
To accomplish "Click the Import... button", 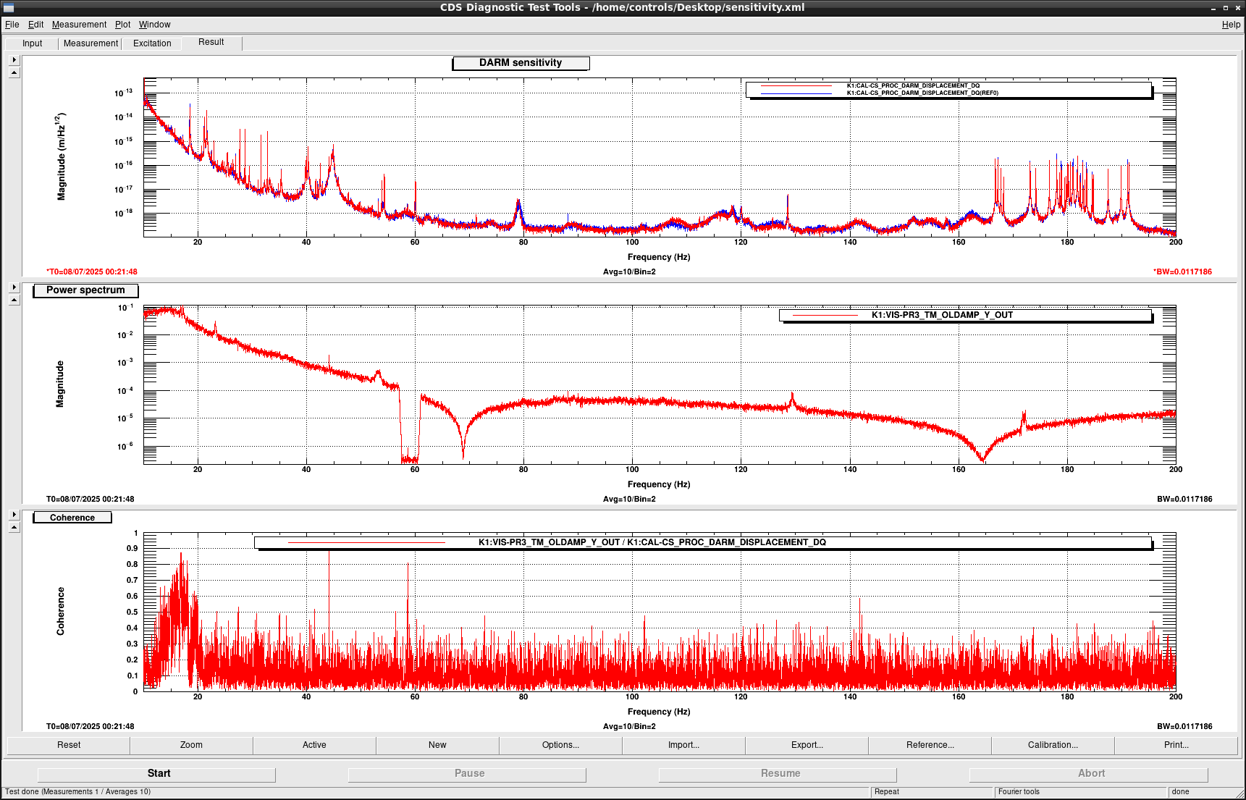I will 683,745.
